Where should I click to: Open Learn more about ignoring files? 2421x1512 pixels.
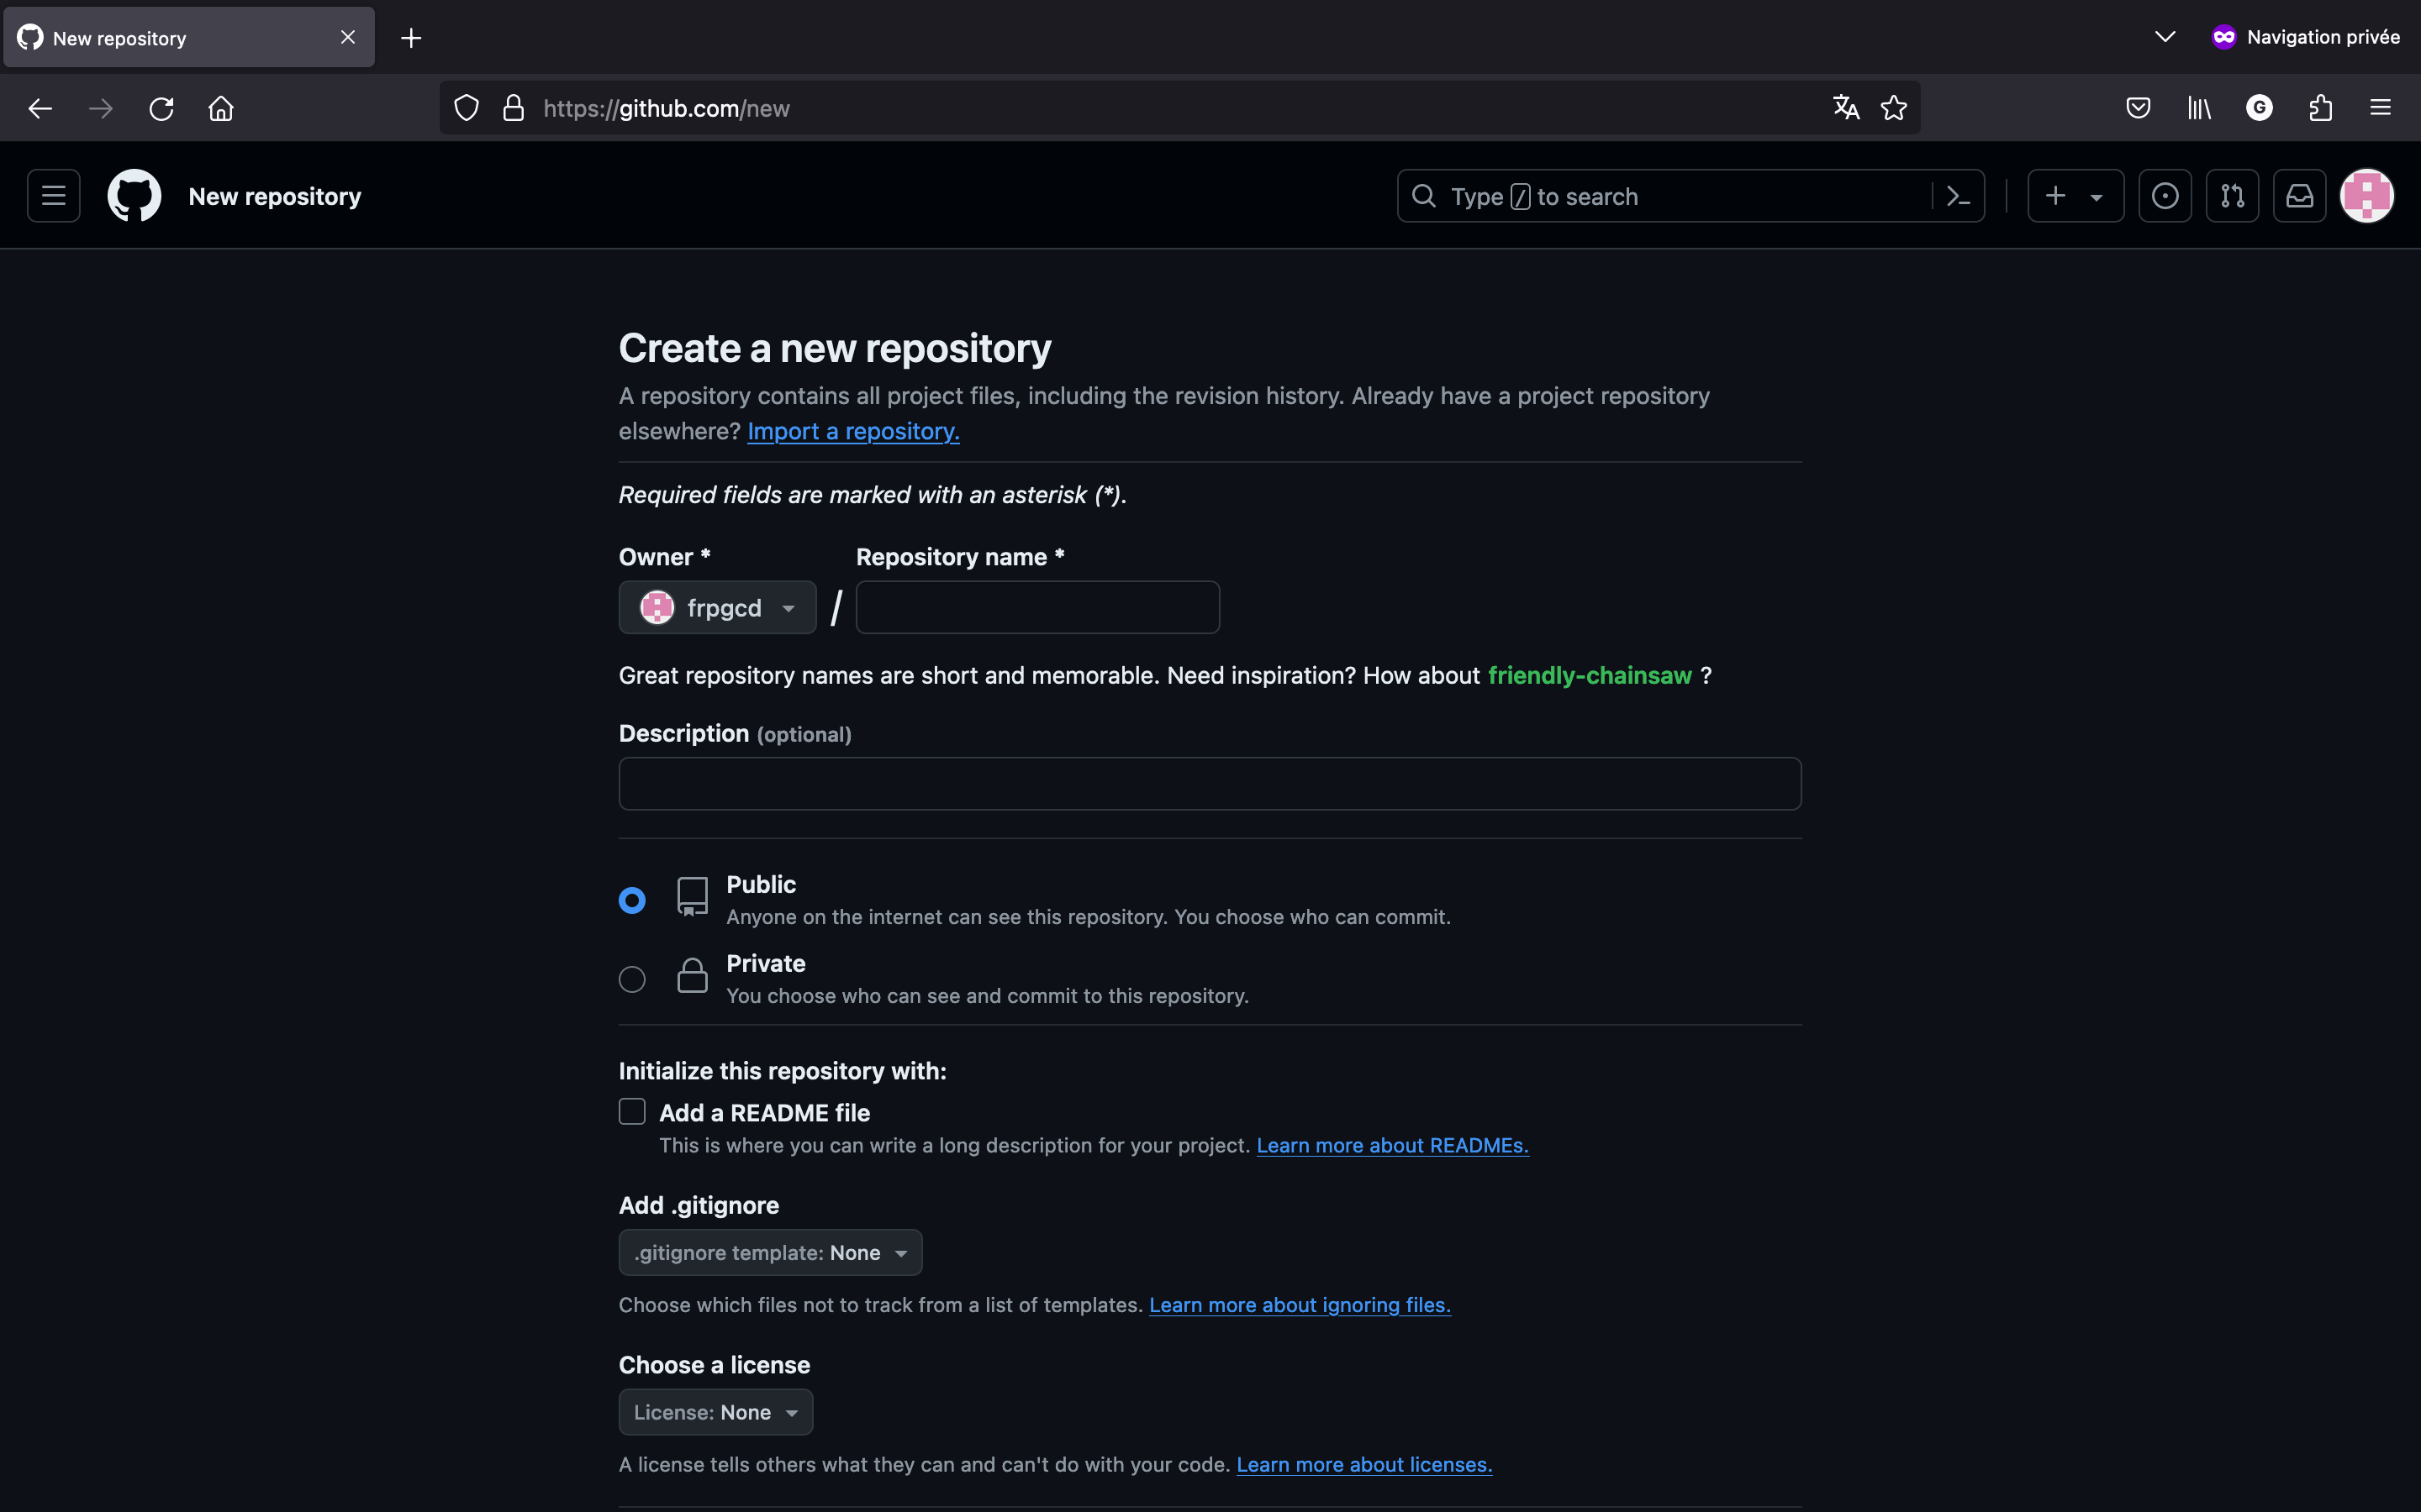pyautogui.click(x=1300, y=1305)
